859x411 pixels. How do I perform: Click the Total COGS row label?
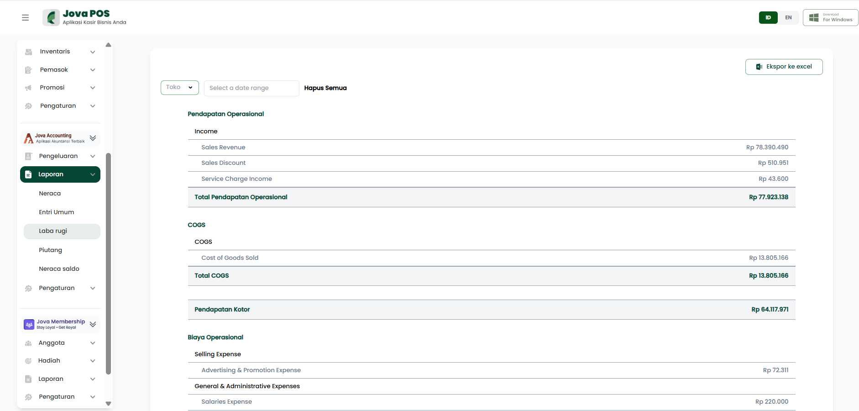(212, 276)
